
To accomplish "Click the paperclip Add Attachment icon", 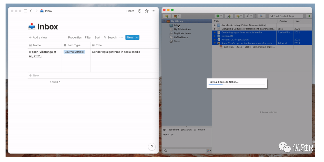I will pos(248,16).
